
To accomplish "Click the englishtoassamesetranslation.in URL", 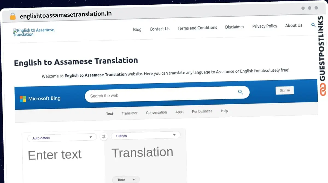I will tap(66, 14).
